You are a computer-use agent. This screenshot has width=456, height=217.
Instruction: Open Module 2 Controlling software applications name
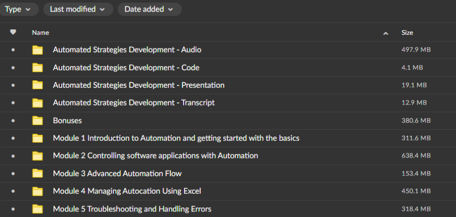pos(156,156)
